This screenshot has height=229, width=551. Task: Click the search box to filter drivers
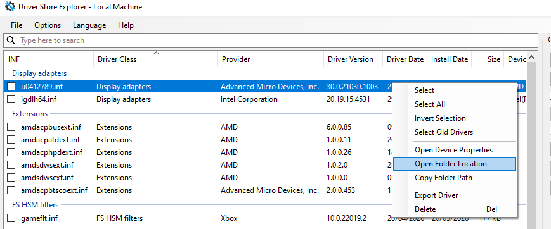click(x=271, y=40)
